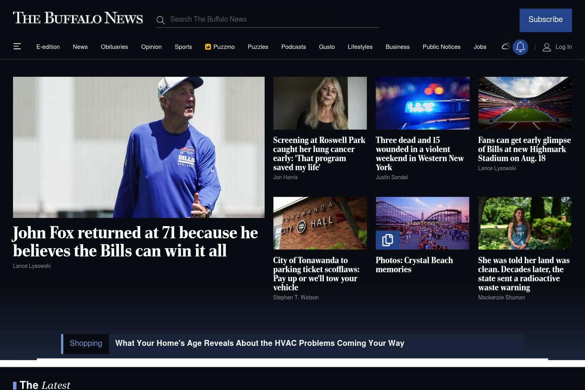Click the Log In link
The height and width of the screenshot is (390, 585).
(x=564, y=47)
